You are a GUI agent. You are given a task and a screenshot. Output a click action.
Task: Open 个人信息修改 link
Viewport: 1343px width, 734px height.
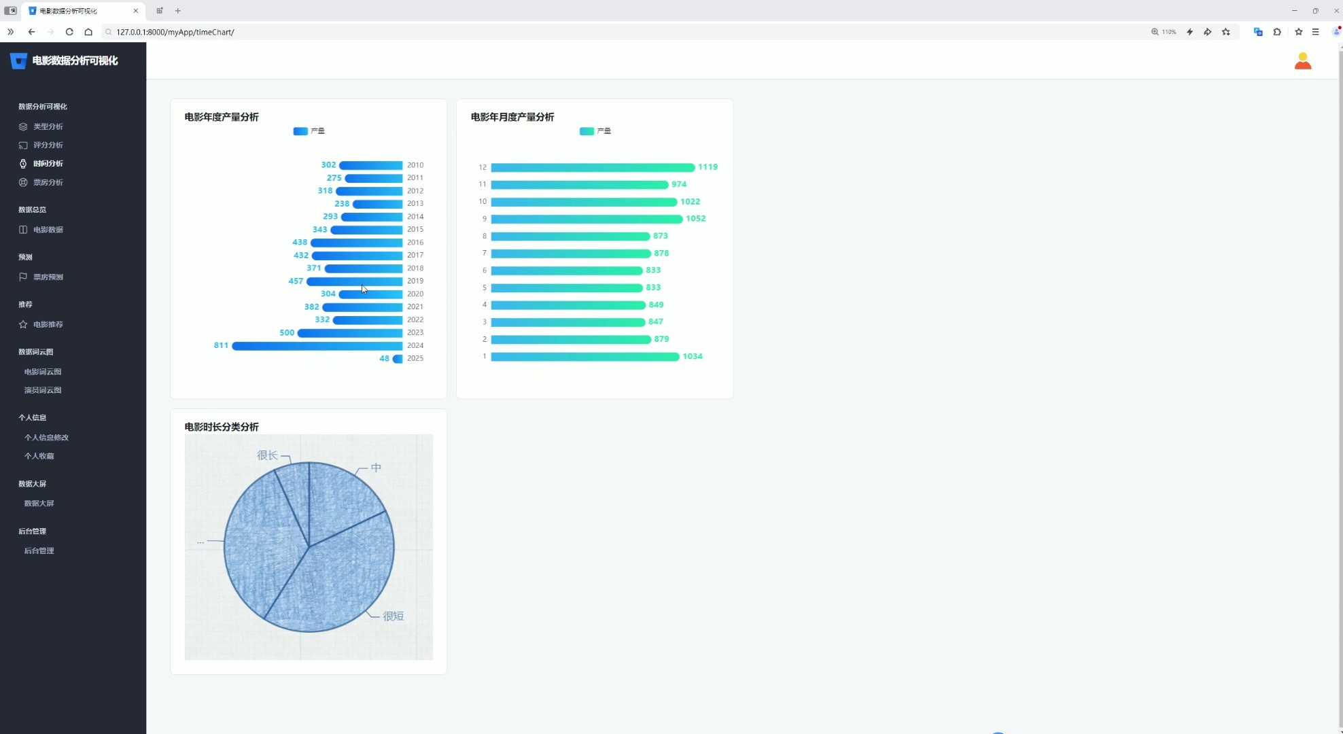tap(46, 438)
